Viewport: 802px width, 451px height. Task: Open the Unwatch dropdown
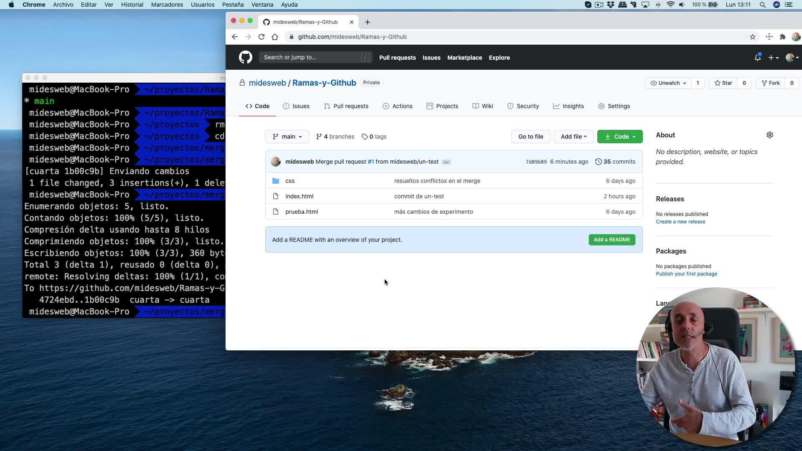668,83
